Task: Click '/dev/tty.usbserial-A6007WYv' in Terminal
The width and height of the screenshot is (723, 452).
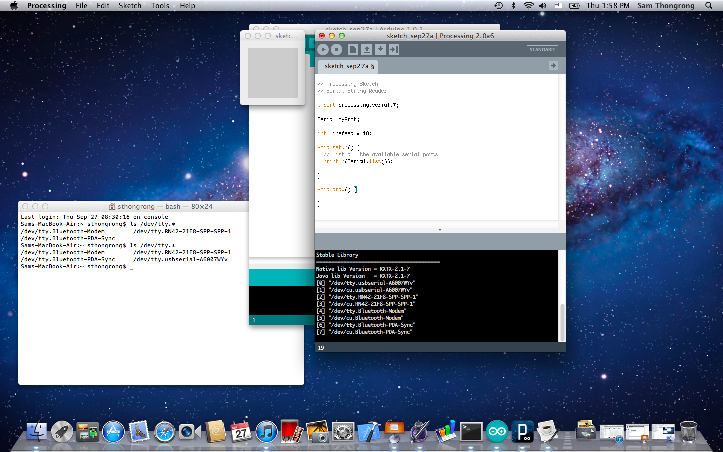Action: (x=180, y=259)
